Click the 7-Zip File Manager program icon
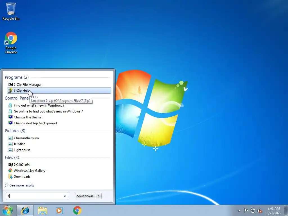288x216 pixels. [10, 84]
